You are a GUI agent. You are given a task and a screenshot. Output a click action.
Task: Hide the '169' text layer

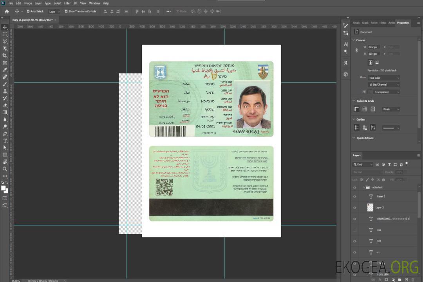coord(355,241)
